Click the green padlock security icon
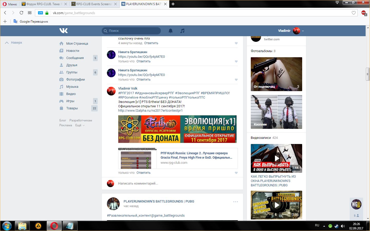The width and height of the screenshot is (370, 231). pyautogui.click(x=47, y=13)
